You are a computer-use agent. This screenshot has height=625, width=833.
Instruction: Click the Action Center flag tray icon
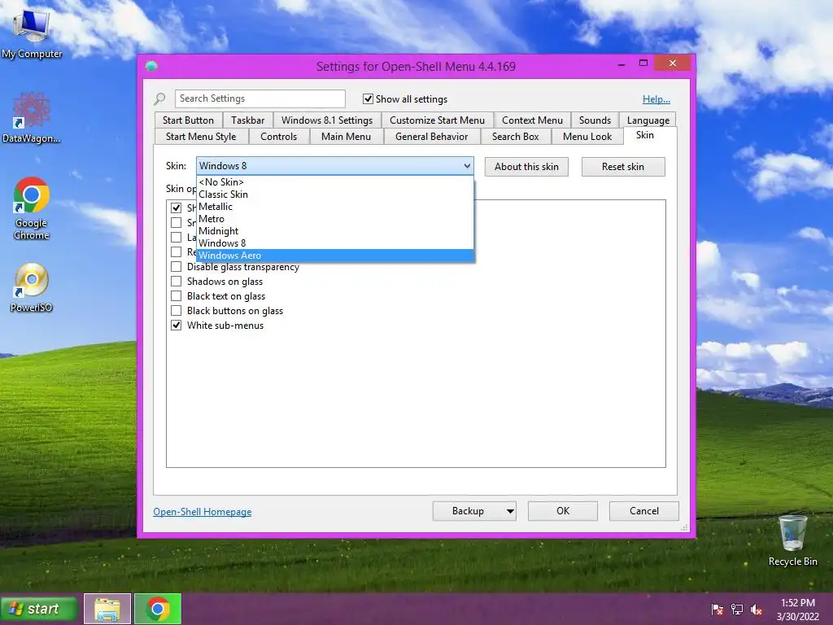point(717,610)
